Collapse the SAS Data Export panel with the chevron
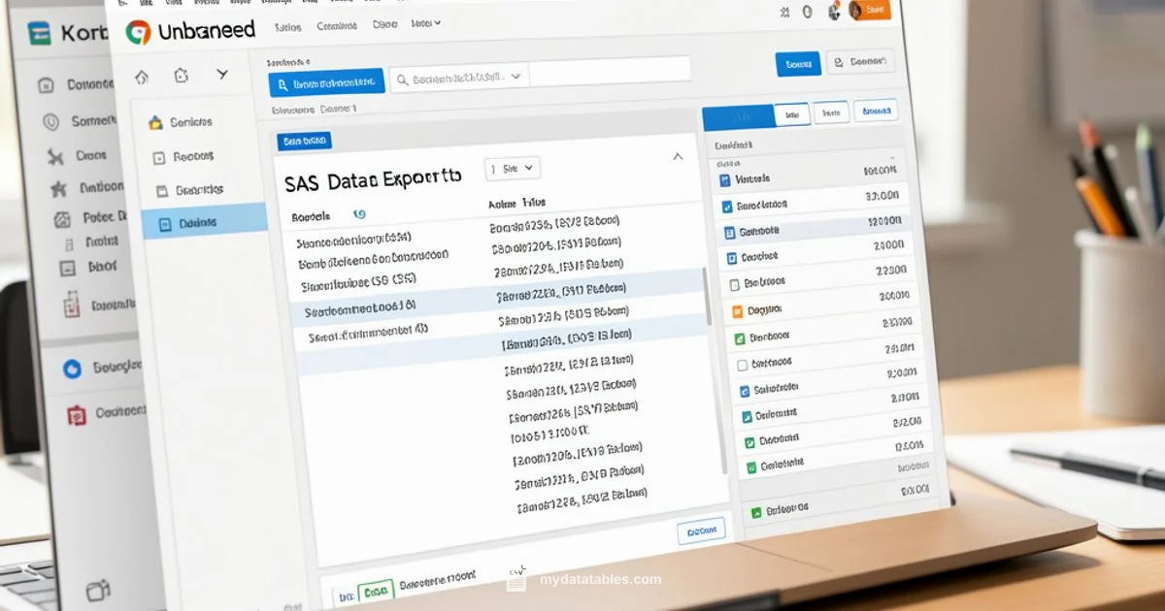Image resolution: width=1165 pixels, height=611 pixels. 678,155
